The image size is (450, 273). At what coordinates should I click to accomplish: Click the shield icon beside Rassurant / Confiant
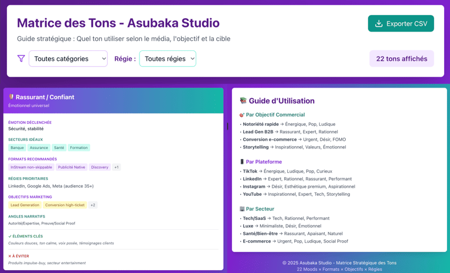click(11, 97)
